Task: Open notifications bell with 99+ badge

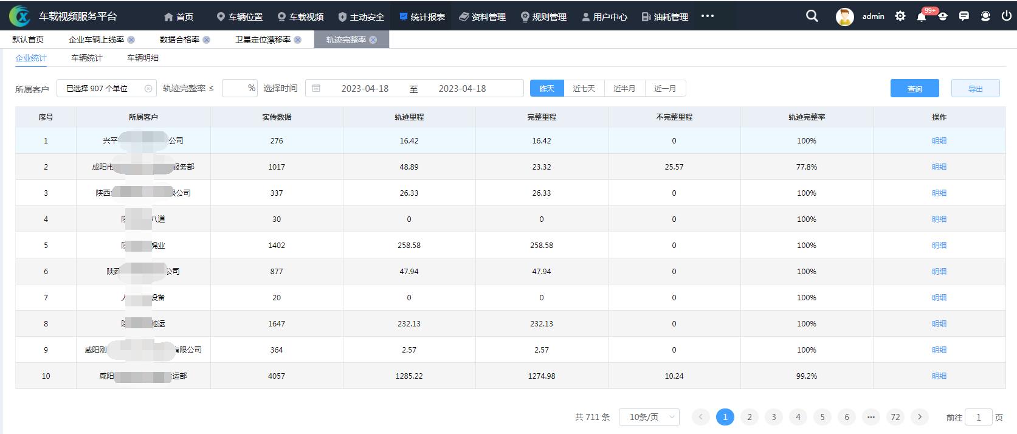Action: click(x=922, y=16)
